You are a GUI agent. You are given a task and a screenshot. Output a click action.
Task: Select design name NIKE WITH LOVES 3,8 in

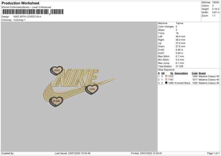coord(27,17)
